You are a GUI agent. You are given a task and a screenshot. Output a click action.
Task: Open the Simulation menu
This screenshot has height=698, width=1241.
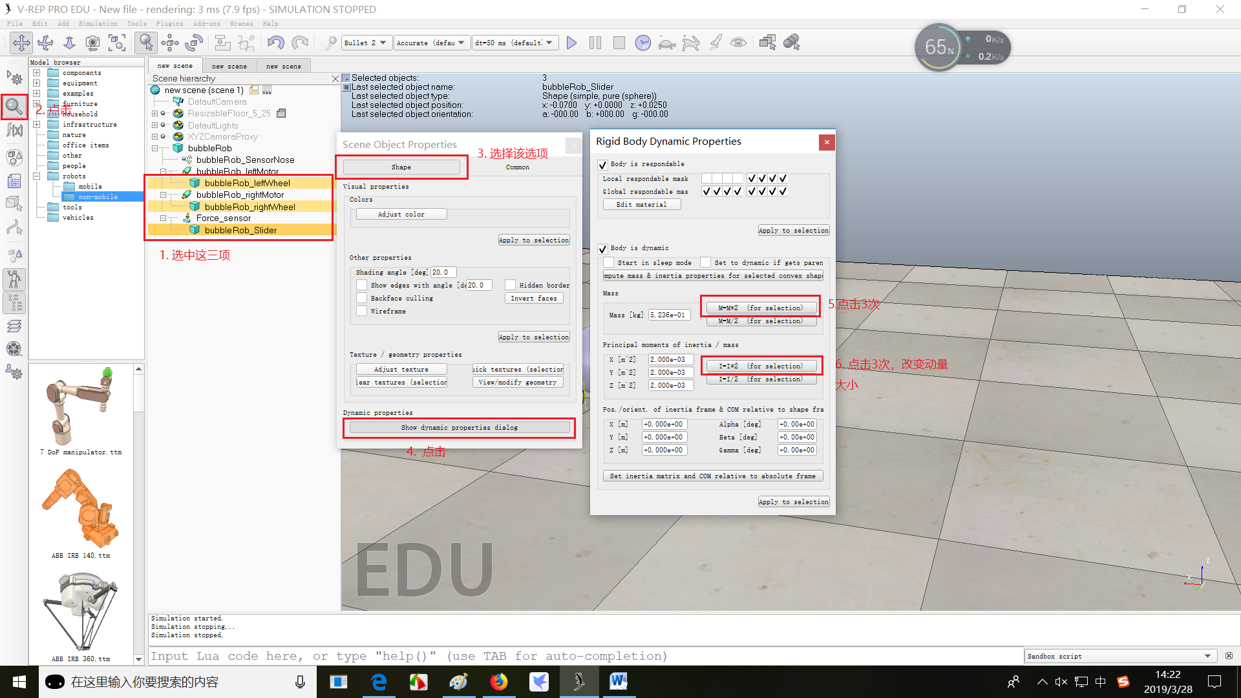click(x=98, y=24)
